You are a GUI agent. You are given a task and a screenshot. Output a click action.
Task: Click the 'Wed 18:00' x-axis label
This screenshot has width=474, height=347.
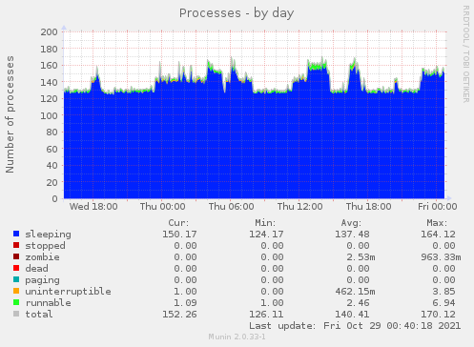(x=93, y=207)
